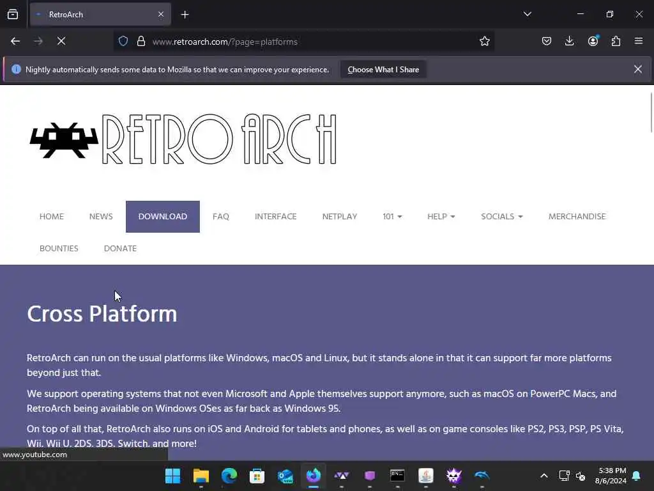Open the Windows Start button
Viewport: 654px width, 491px height.
click(x=172, y=476)
